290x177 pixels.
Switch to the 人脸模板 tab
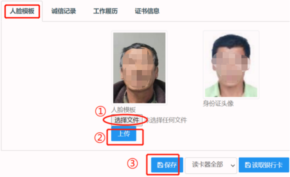pos(22,11)
